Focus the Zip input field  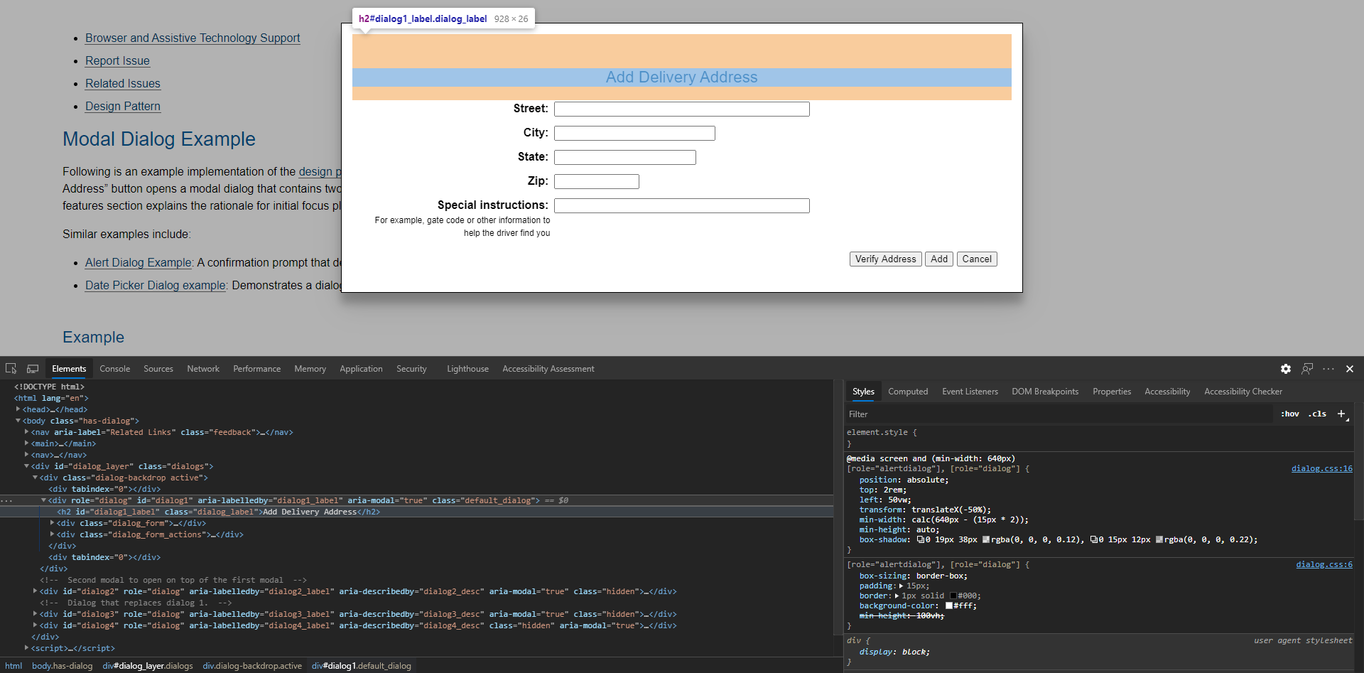pos(597,181)
